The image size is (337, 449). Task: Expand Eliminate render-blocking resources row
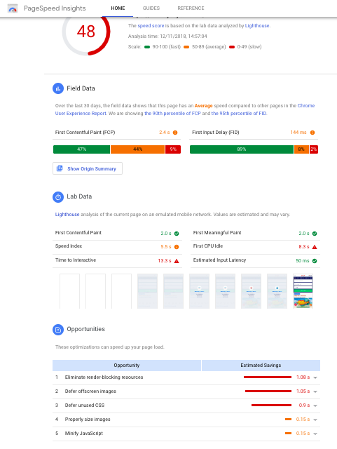point(315,377)
